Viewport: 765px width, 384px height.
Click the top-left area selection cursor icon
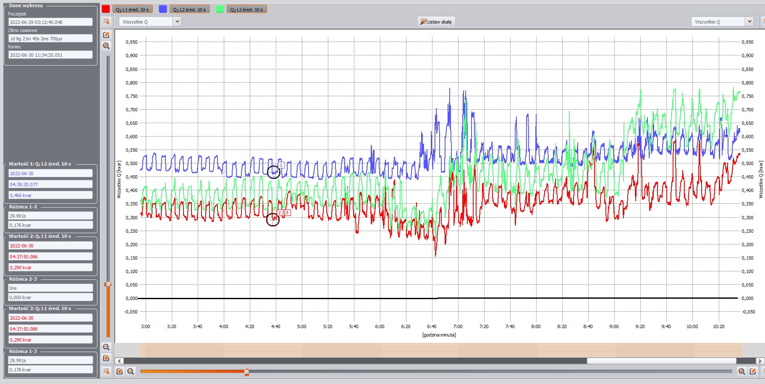[x=106, y=21]
